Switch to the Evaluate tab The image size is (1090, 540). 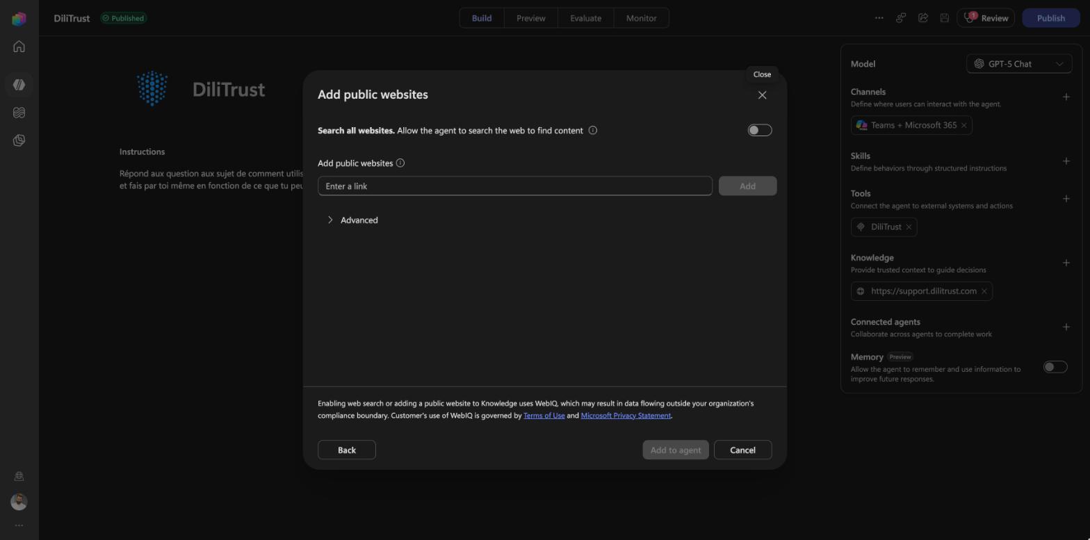(x=586, y=18)
